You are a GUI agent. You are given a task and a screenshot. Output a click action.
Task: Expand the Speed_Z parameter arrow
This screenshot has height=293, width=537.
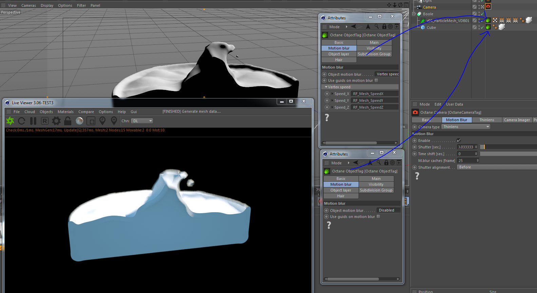(332, 107)
